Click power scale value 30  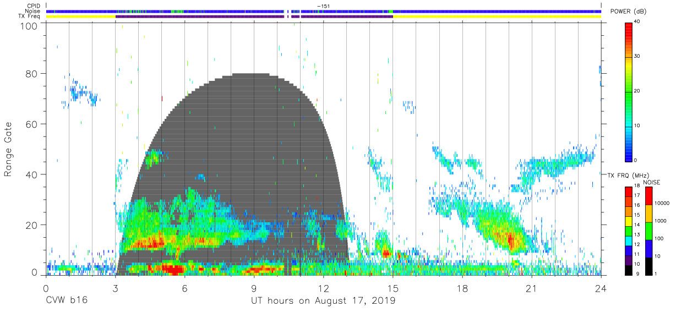click(x=638, y=56)
